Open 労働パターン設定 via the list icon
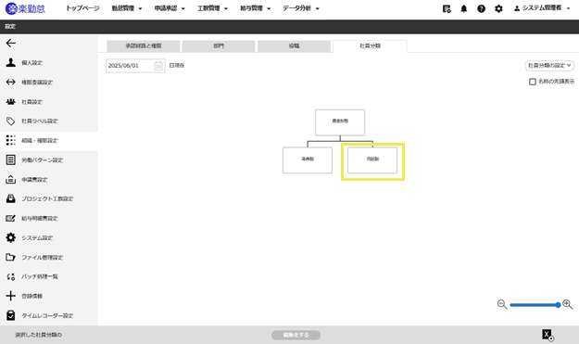The width and height of the screenshot is (579, 344). tap(11, 160)
